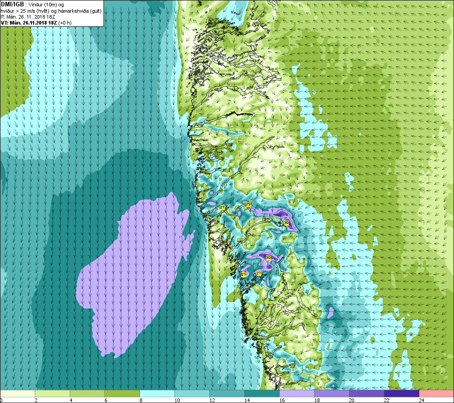Select the 10–12 m/s light teal legend swatch
Screen dimensions: 454x403
tap(192, 393)
